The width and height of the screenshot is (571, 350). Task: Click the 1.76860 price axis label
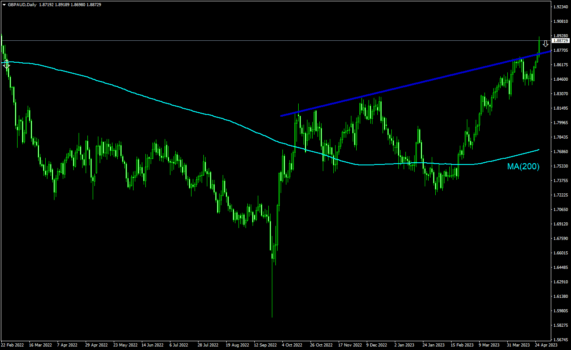click(x=560, y=152)
